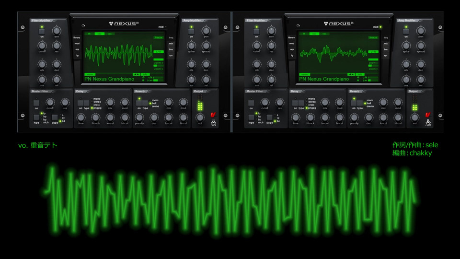Image resolution: width=460 pixels, height=259 pixels.
Task: Click freeze button in right unit display
Action: (x=373, y=37)
